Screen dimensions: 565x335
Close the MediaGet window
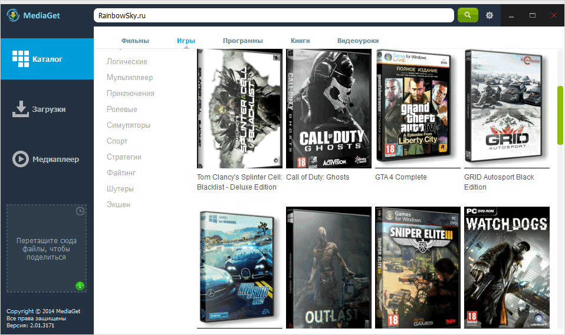coord(554,15)
